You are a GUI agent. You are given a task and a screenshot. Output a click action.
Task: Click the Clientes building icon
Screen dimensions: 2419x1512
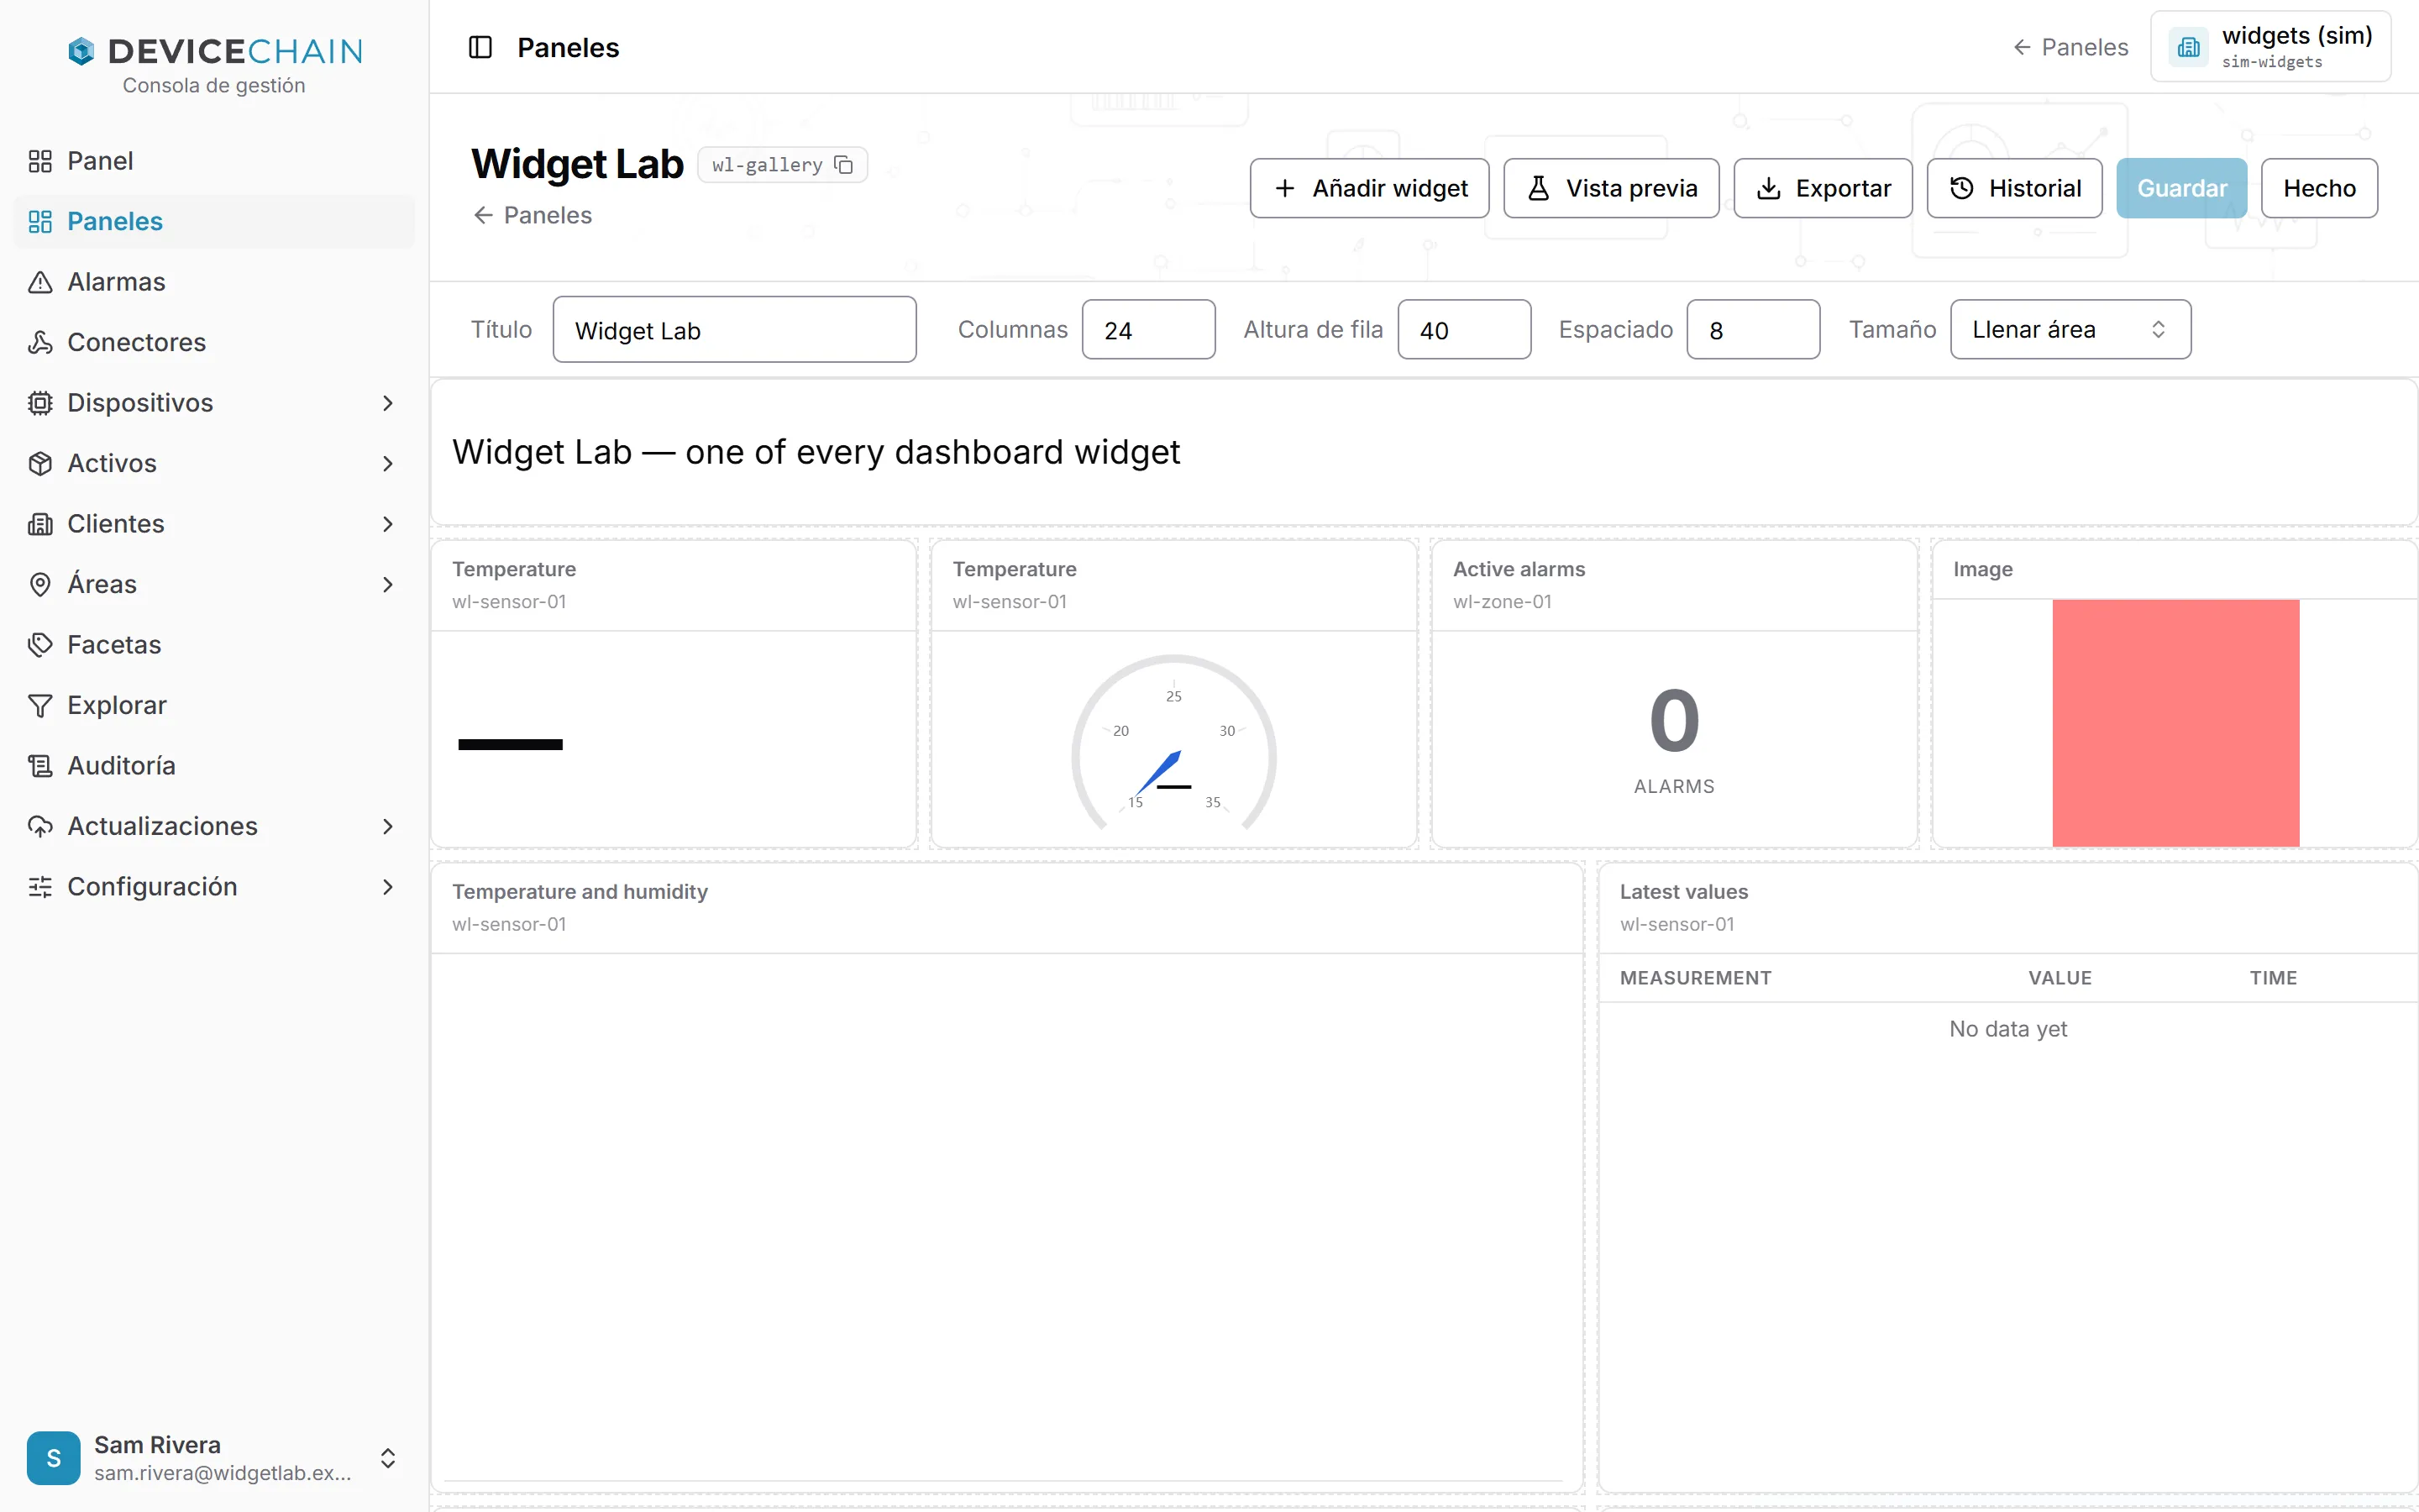pyautogui.click(x=40, y=524)
